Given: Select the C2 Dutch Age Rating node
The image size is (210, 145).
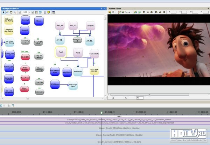Looking at the screenshot, I should tap(9, 42).
